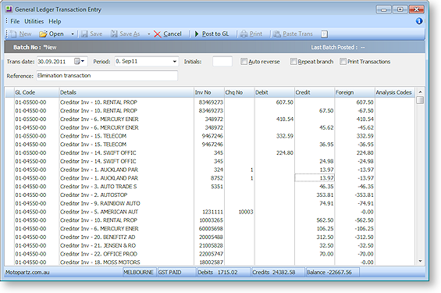The image size is (441, 293).
Task: Click the New toolbar icon
Action: pos(13,34)
